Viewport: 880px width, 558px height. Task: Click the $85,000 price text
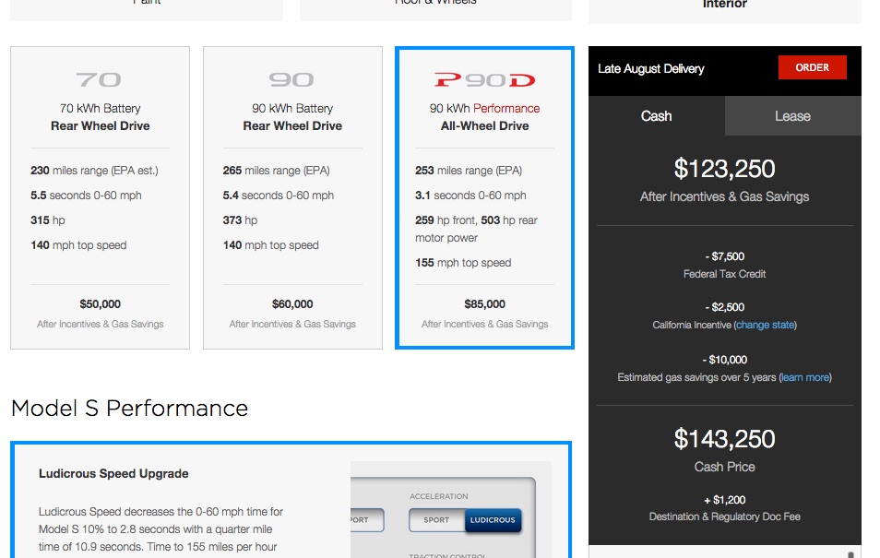coord(485,304)
